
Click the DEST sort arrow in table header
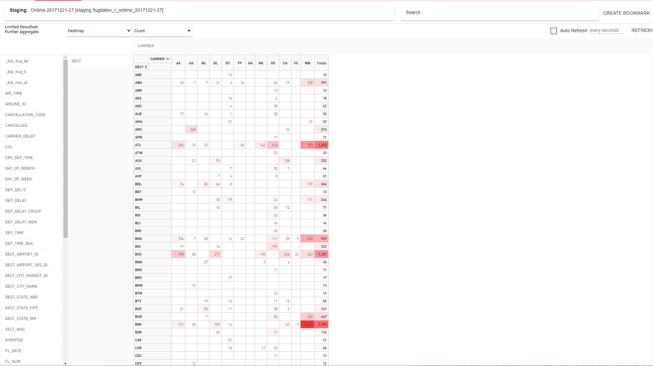pyautogui.click(x=146, y=67)
